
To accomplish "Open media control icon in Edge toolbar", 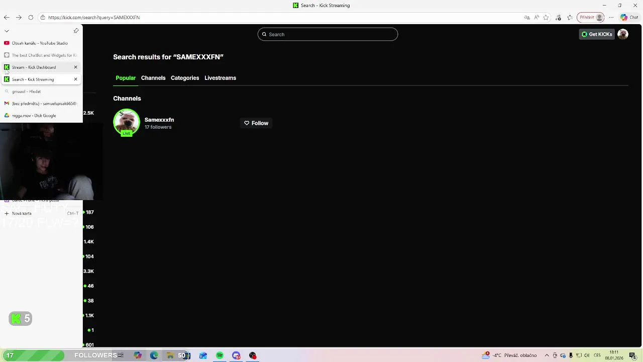I will (x=559, y=17).
